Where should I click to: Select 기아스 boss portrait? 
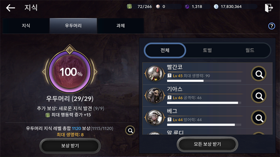tap(155, 96)
